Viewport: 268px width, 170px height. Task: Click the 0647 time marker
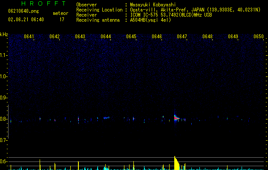click(x=182, y=37)
